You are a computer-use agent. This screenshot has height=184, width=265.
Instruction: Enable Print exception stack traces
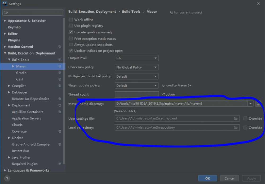[x=71, y=39]
